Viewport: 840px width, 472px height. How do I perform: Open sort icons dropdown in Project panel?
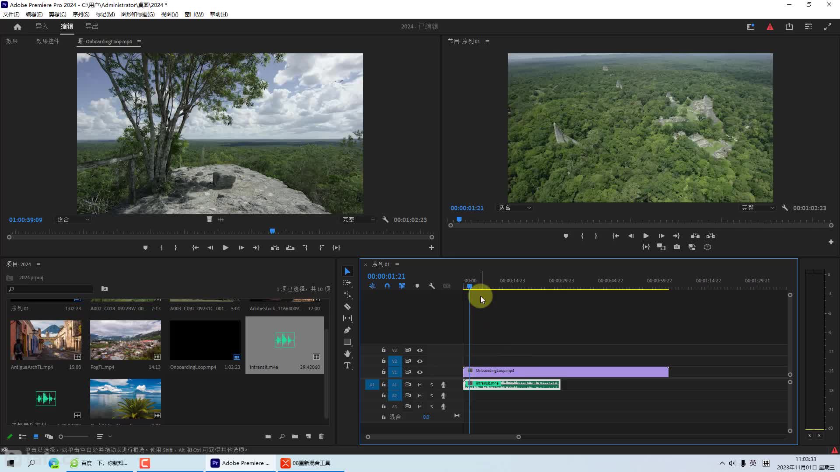[x=104, y=437]
